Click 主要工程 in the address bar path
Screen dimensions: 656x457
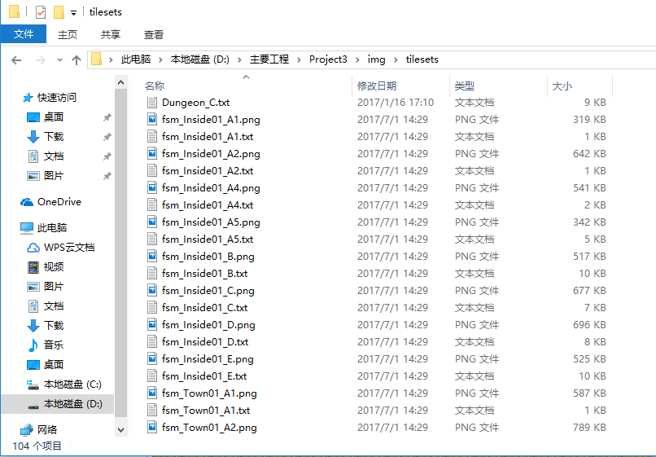269,59
